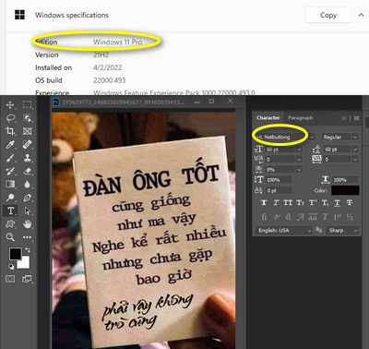Close the Photoshop document window
This screenshot has width=369, height=349.
click(231, 101)
